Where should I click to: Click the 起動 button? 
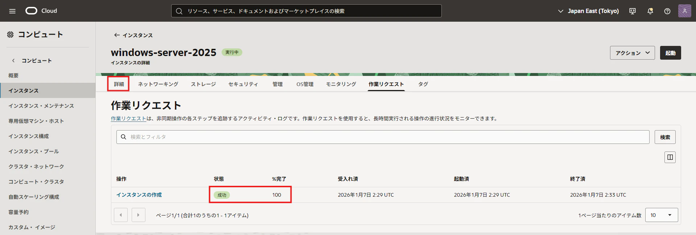point(670,53)
